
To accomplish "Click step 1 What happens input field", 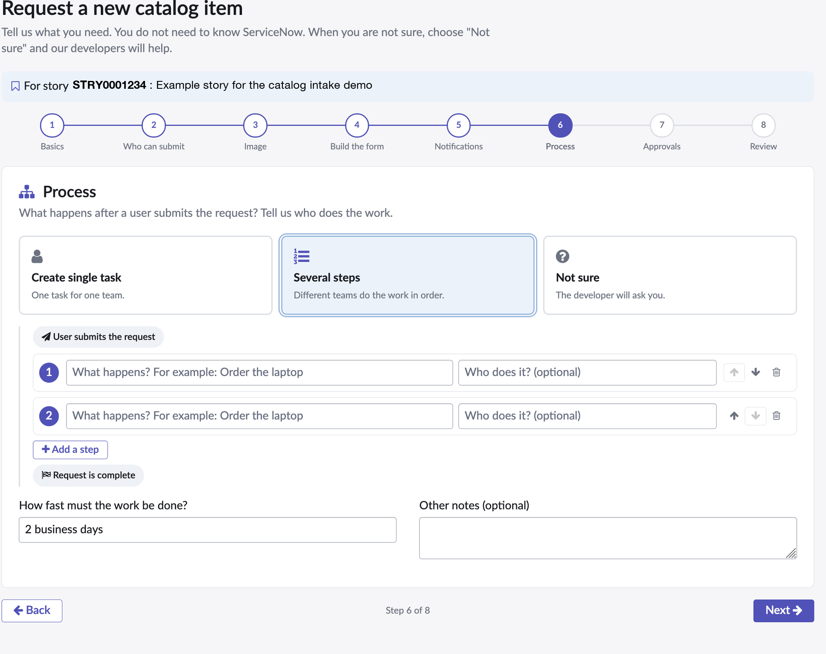I will pos(259,372).
